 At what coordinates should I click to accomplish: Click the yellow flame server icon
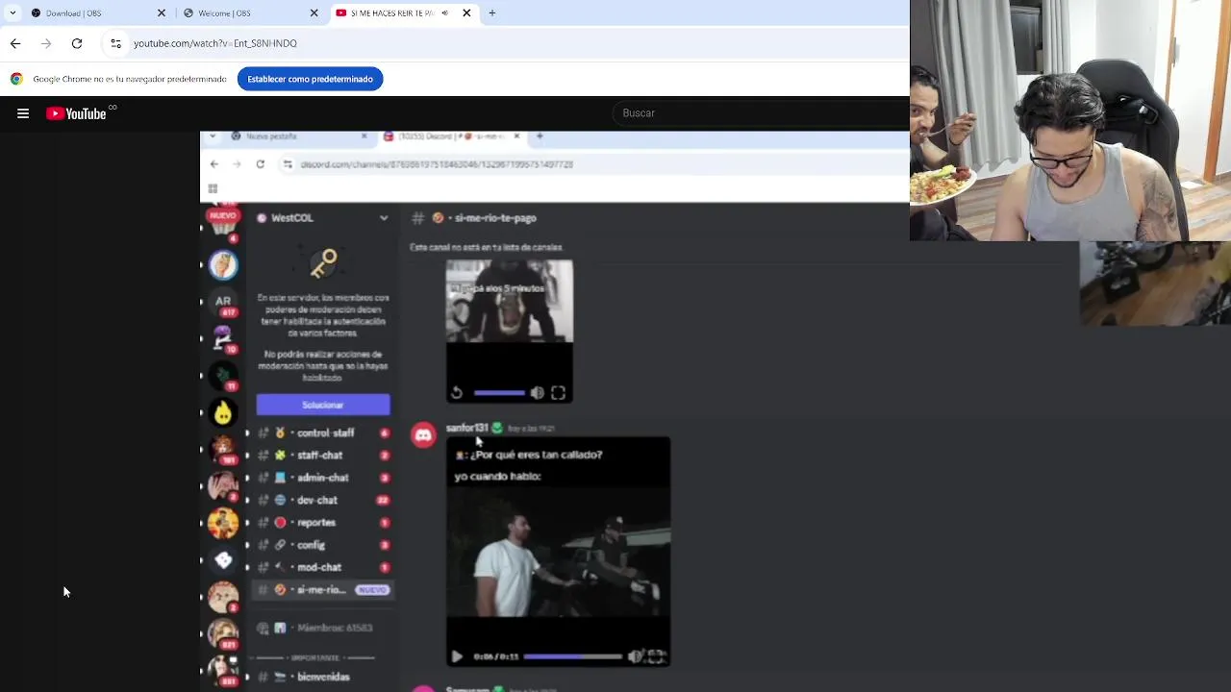tap(223, 413)
